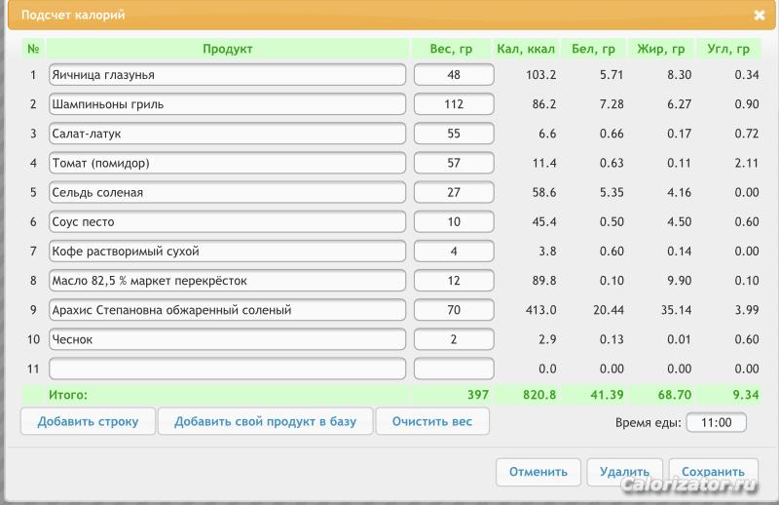Click the Сохранить button

tap(713, 472)
